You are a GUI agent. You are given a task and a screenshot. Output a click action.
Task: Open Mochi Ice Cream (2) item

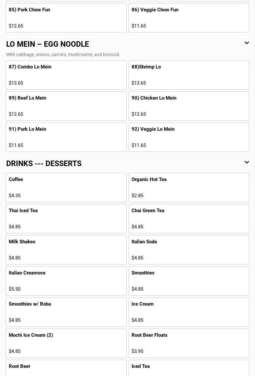66,343
